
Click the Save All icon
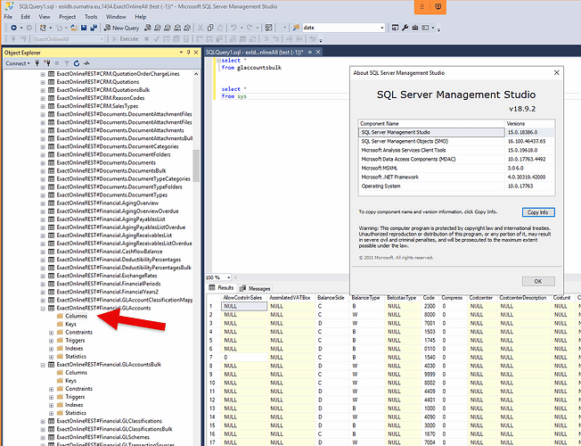tap(94, 28)
